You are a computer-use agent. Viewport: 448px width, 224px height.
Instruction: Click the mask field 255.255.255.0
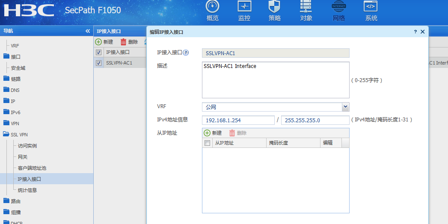click(x=315, y=120)
